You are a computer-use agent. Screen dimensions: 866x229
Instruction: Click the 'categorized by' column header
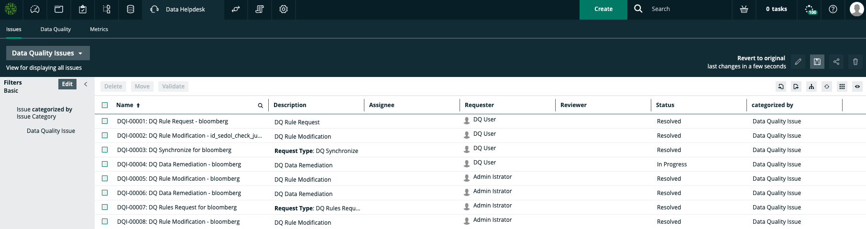coord(772,105)
